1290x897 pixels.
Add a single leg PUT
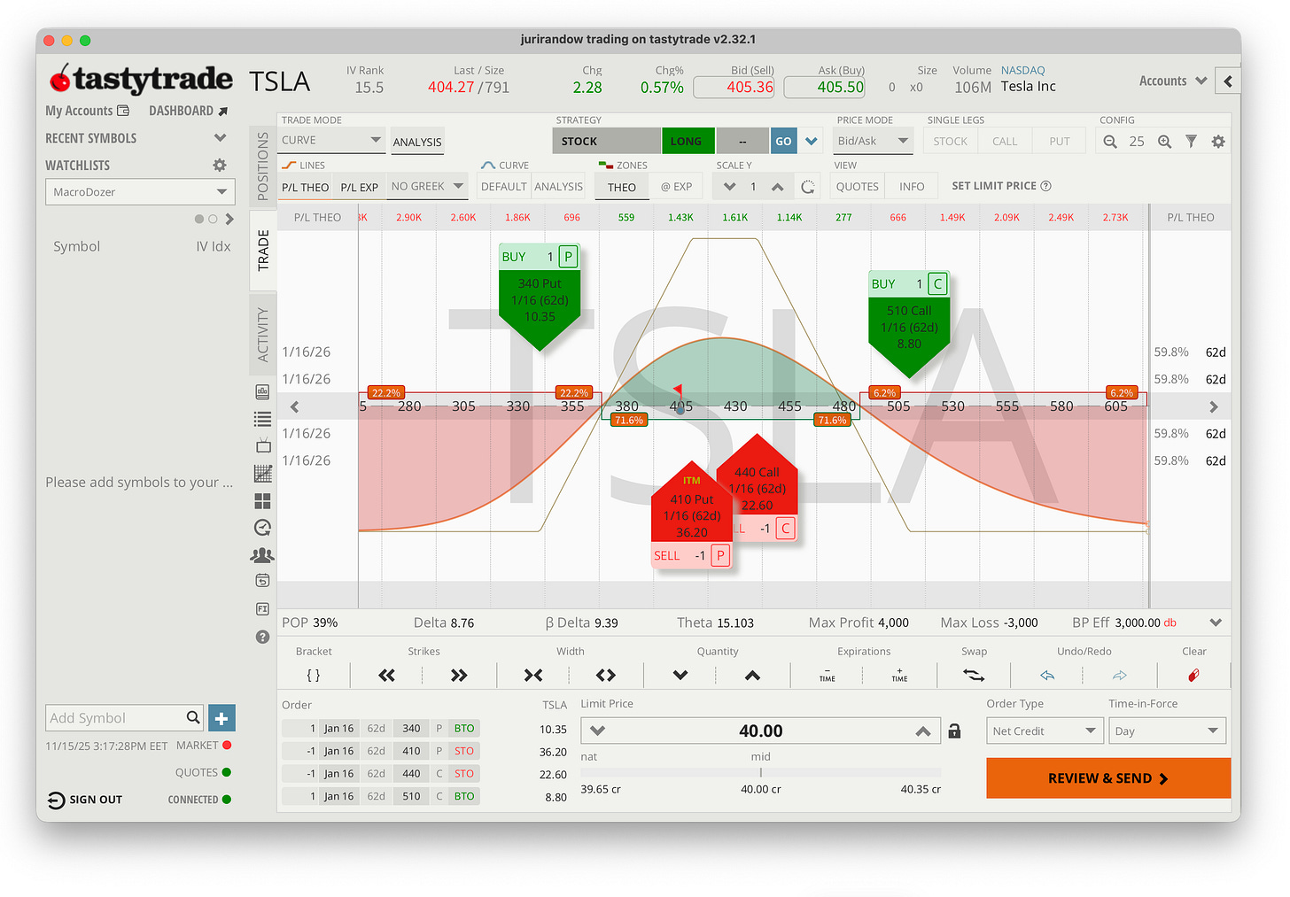(1060, 141)
